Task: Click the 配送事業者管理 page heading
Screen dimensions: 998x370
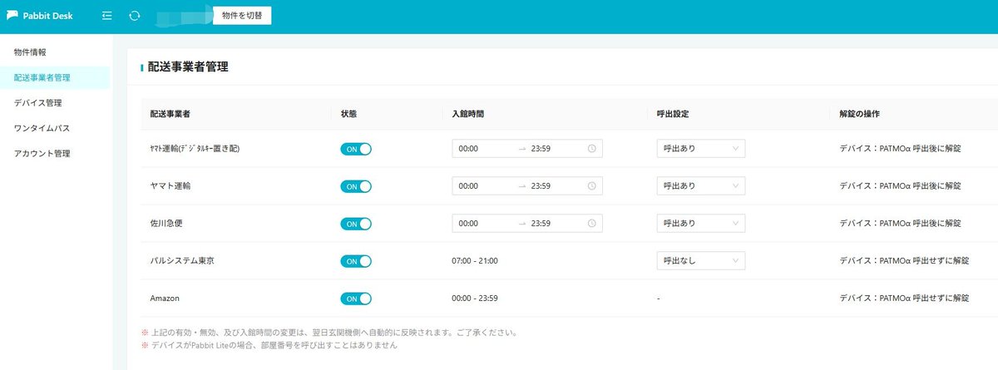Action: (x=188, y=67)
